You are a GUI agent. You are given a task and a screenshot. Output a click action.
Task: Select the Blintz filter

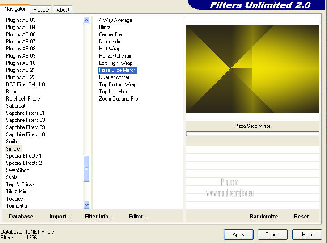[105, 27]
